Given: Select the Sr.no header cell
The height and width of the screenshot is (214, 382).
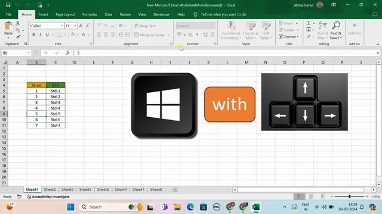Looking at the screenshot, I should (36, 85).
